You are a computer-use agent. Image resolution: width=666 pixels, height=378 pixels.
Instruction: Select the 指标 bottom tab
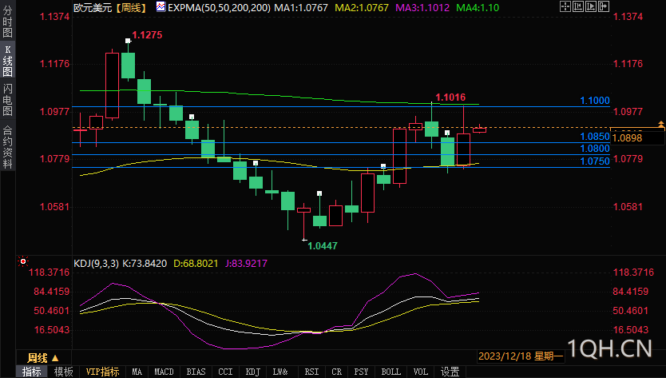point(32,372)
